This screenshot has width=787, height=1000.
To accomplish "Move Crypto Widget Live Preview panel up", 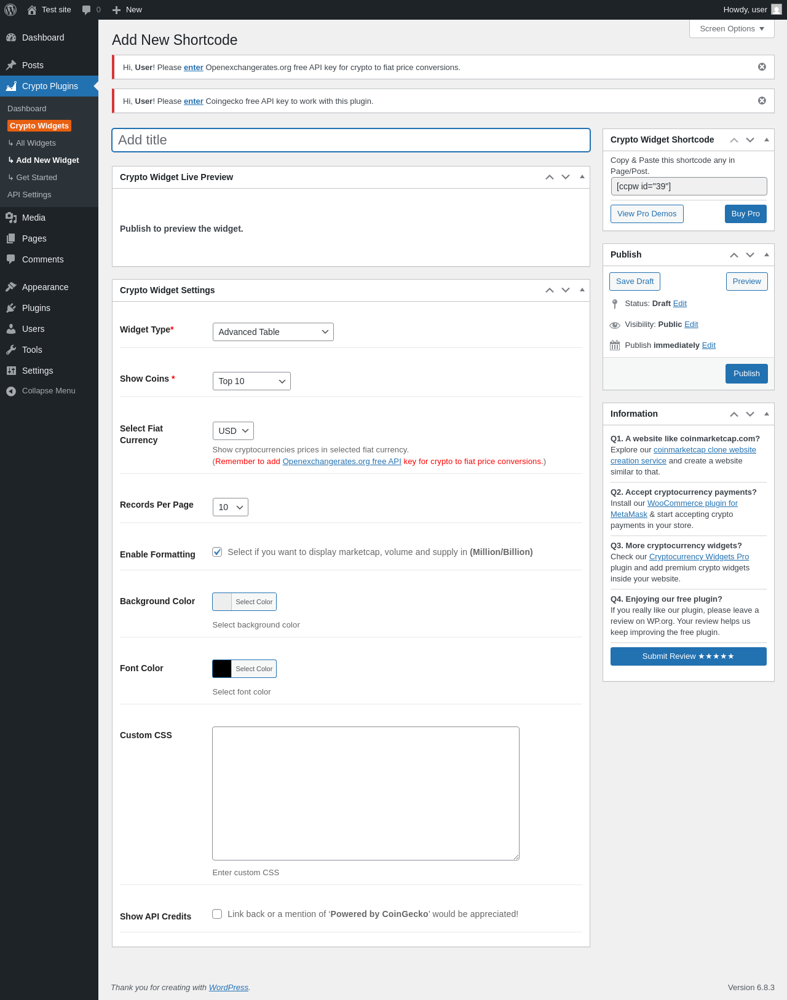I will click(x=550, y=177).
